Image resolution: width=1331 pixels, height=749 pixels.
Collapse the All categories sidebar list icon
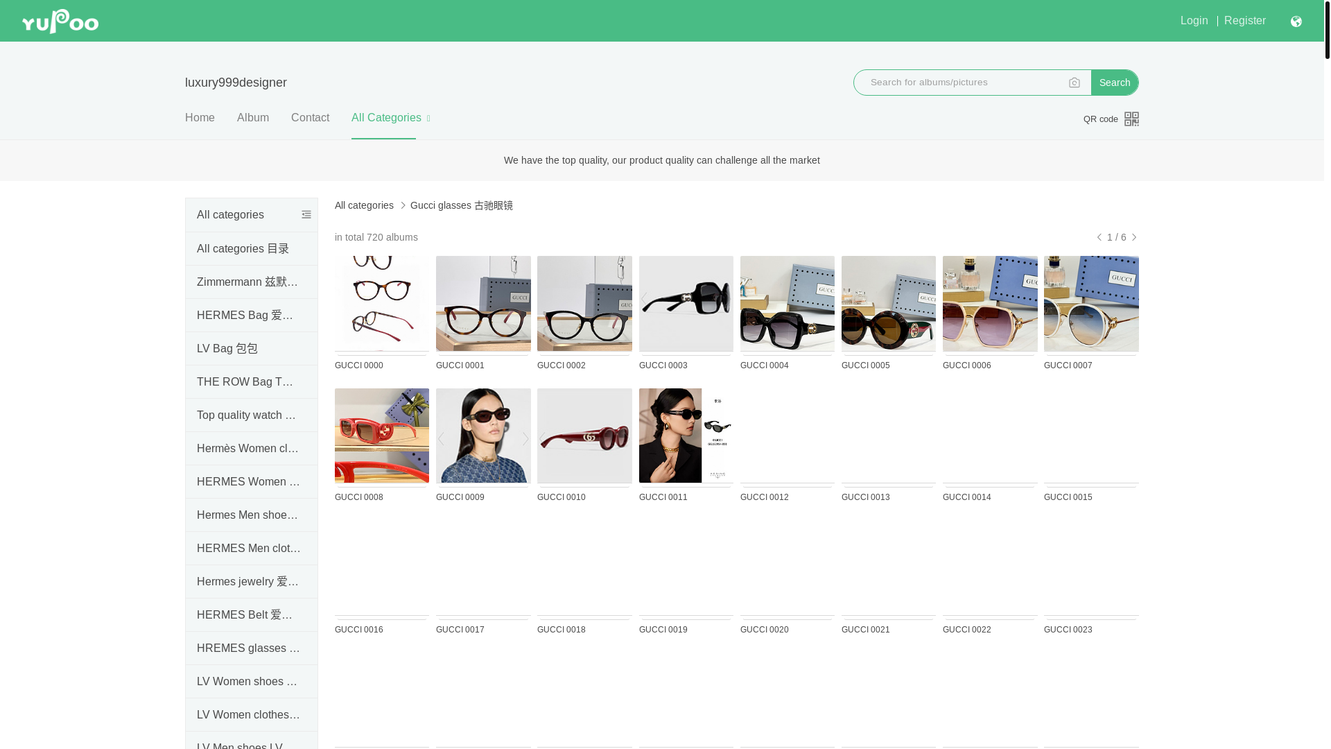(306, 215)
